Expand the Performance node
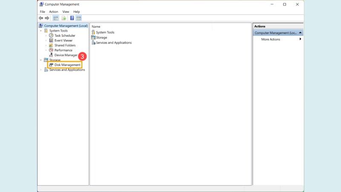The height and width of the screenshot is (192, 341). click(46, 50)
